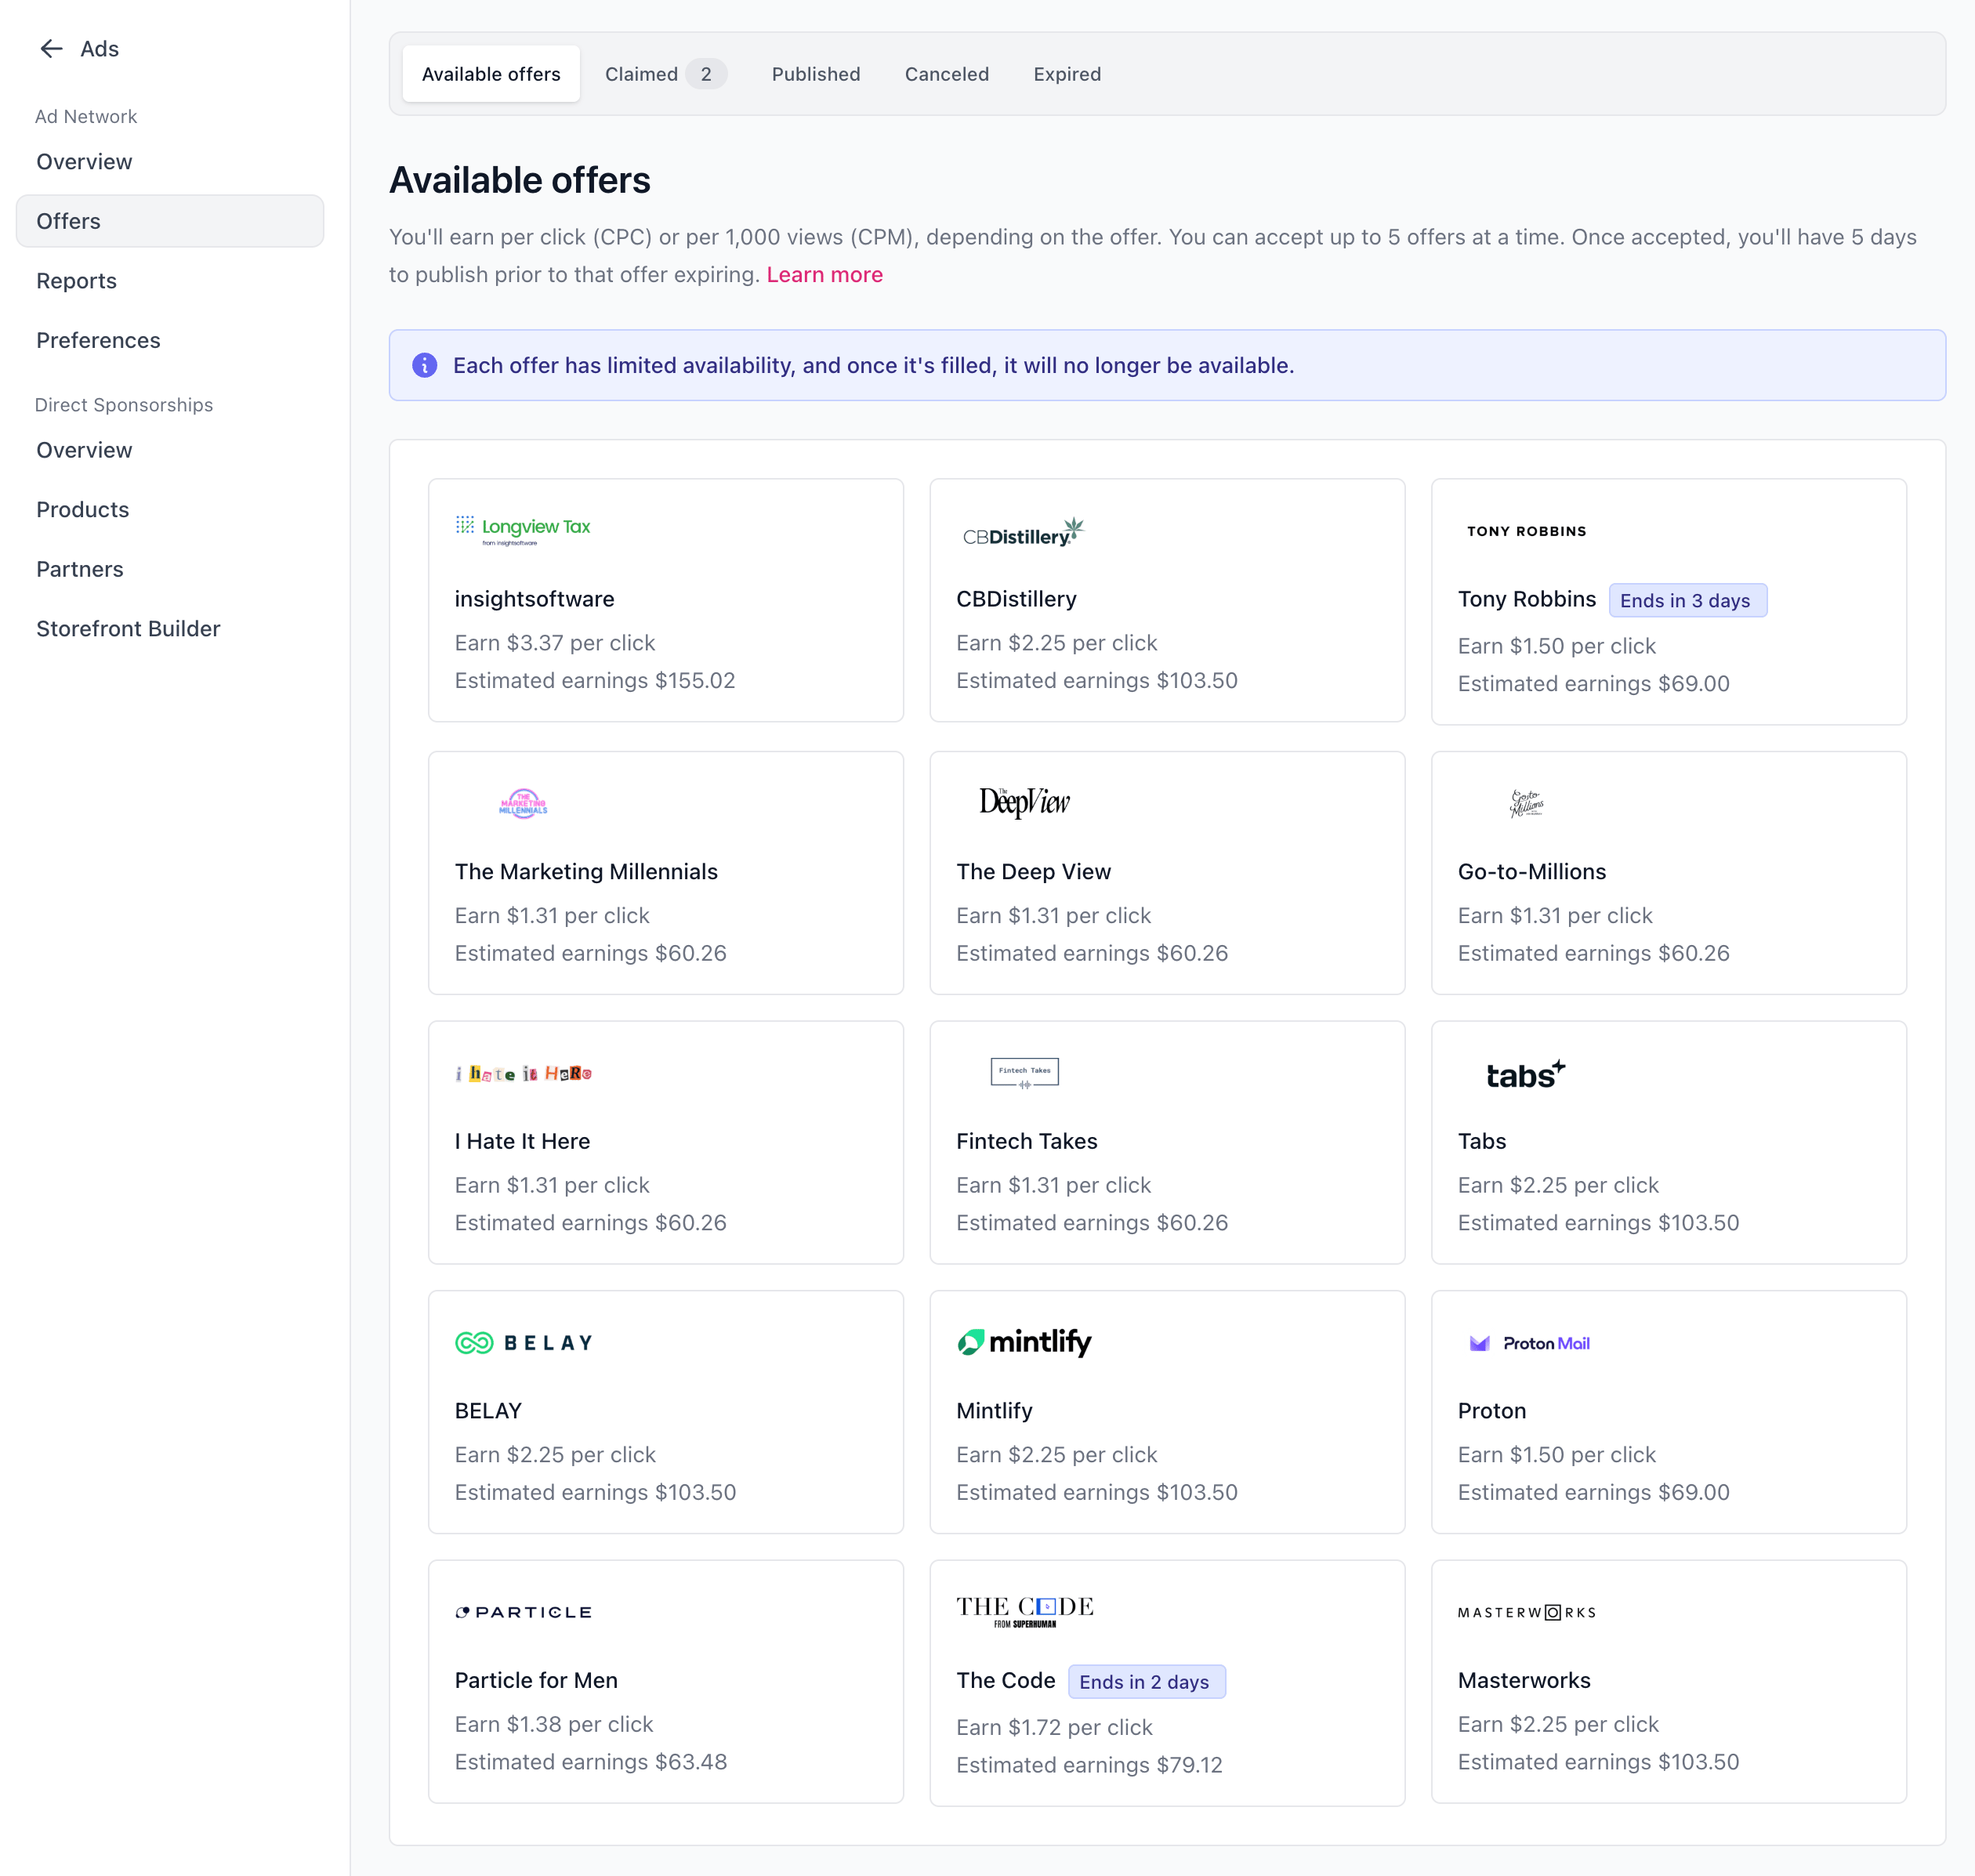Screen dimensions: 1975x1876
Task: Click the BELAY logo
Action: (x=524, y=1343)
